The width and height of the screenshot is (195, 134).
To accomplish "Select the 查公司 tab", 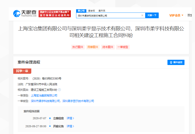I will tap(81, 11).
